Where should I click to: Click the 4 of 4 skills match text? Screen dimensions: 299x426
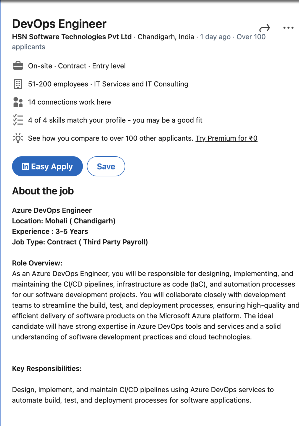pyautogui.click(x=115, y=120)
